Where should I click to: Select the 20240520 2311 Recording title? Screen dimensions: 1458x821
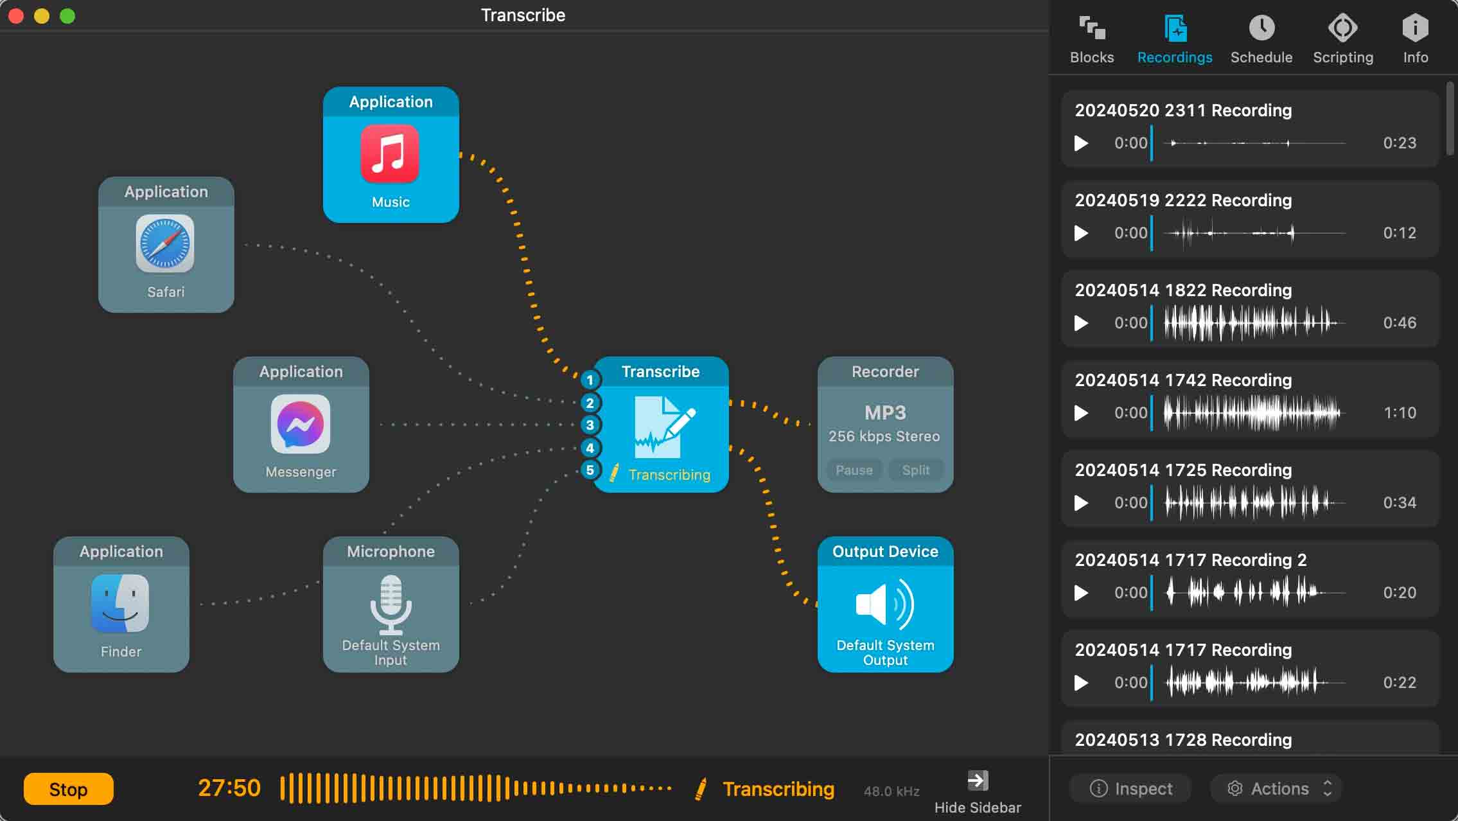pos(1183,110)
